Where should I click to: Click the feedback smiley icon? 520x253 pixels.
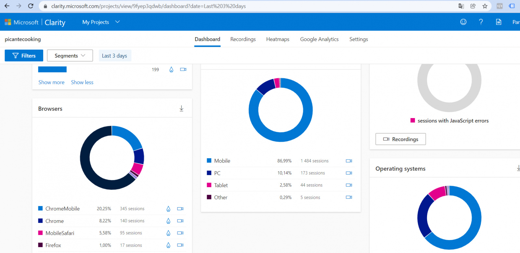pos(463,22)
